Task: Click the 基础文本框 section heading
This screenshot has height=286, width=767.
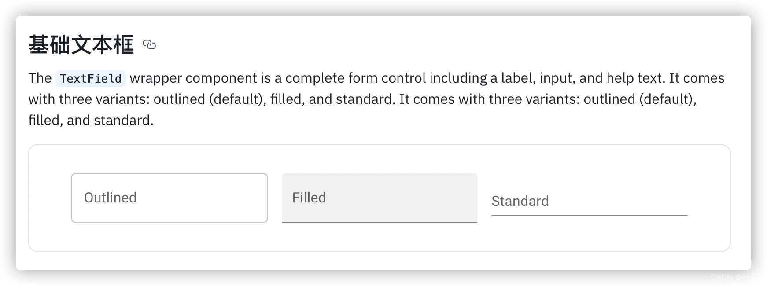Action: (x=82, y=44)
